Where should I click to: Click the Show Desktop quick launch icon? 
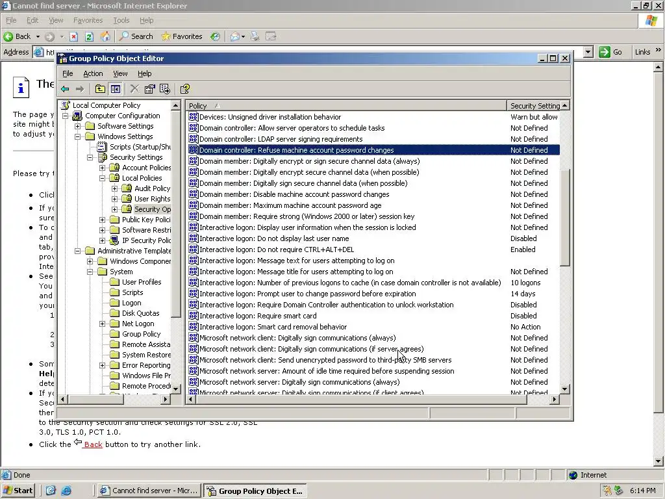pos(51,491)
